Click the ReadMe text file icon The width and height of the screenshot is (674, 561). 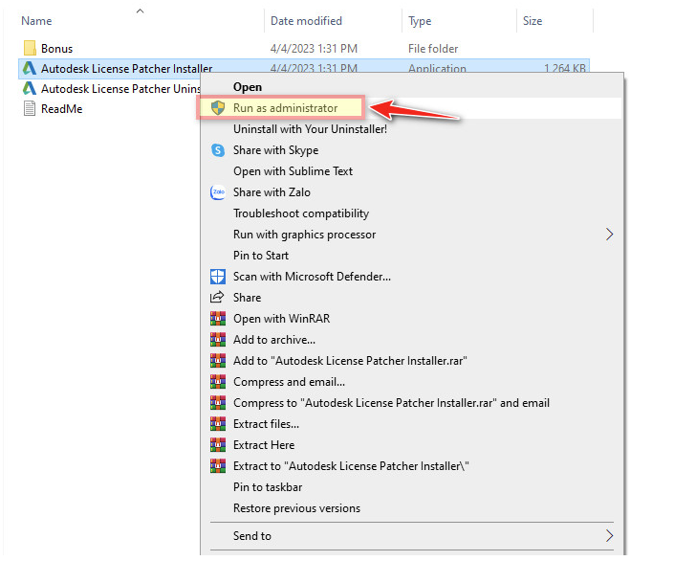29,109
